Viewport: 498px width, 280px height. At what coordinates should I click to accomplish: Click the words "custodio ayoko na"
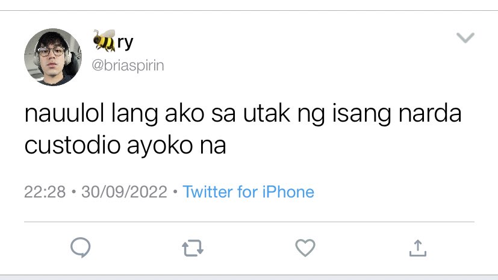125,146
